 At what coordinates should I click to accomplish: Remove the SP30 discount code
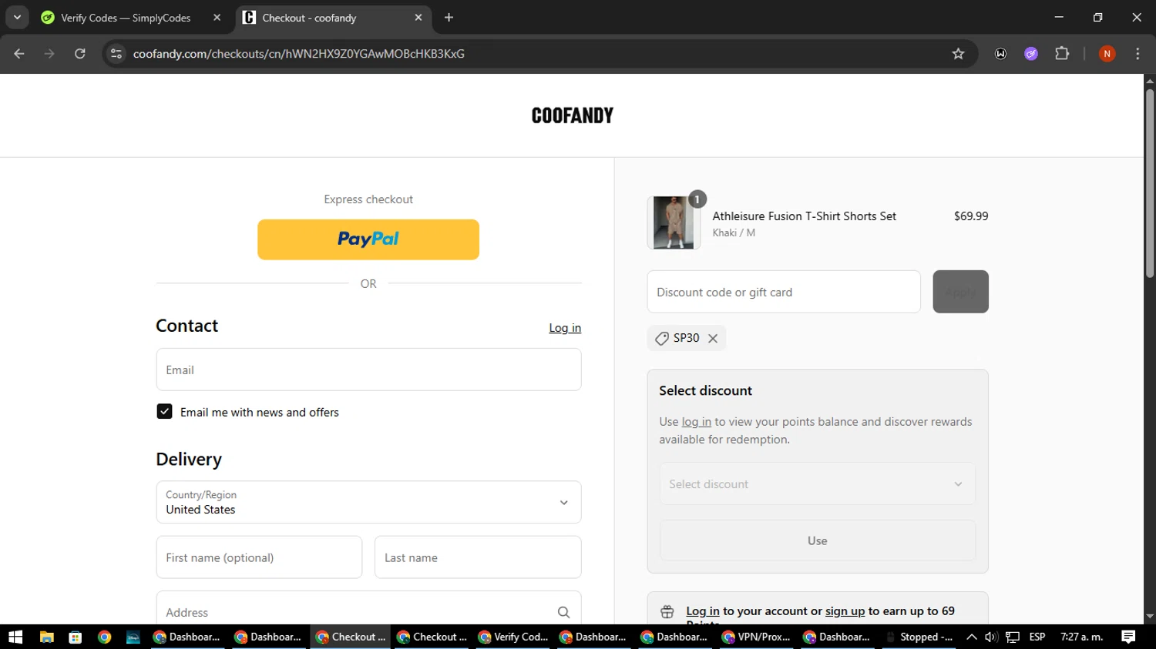713,339
